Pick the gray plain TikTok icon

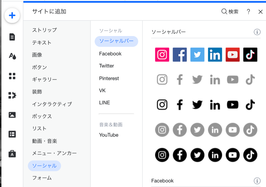250,80
